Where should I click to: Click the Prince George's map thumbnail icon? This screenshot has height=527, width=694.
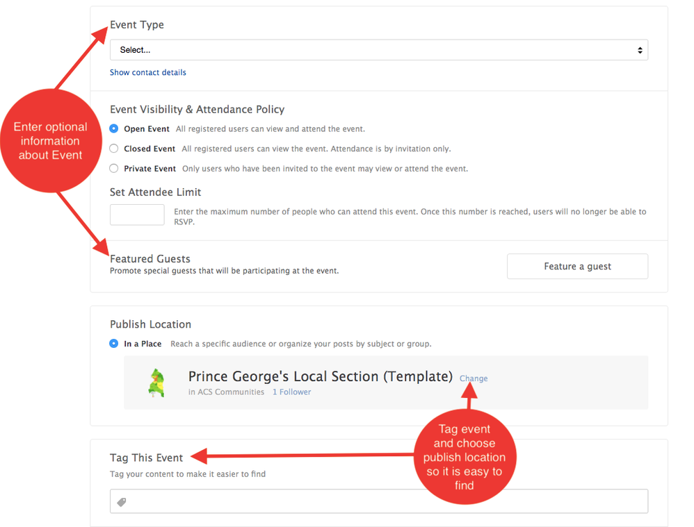click(x=157, y=383)
